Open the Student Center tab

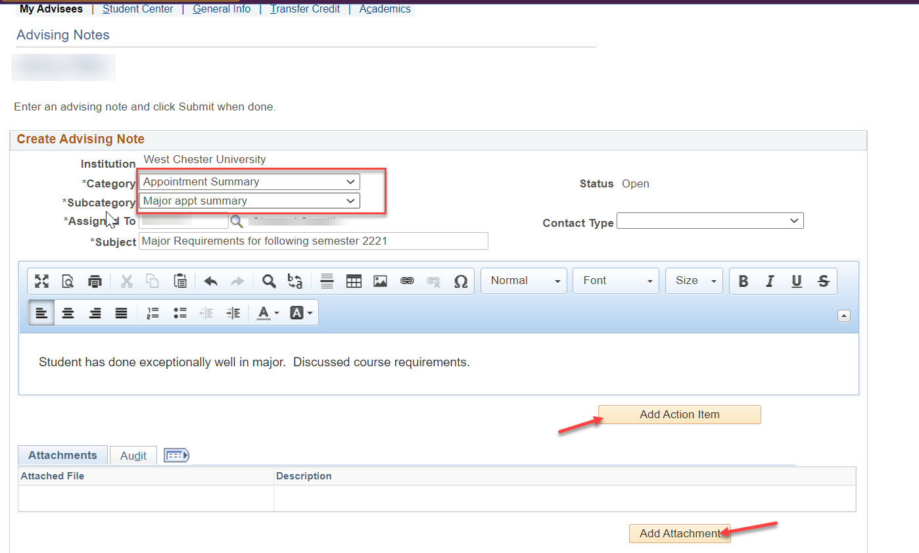[137, 9]
